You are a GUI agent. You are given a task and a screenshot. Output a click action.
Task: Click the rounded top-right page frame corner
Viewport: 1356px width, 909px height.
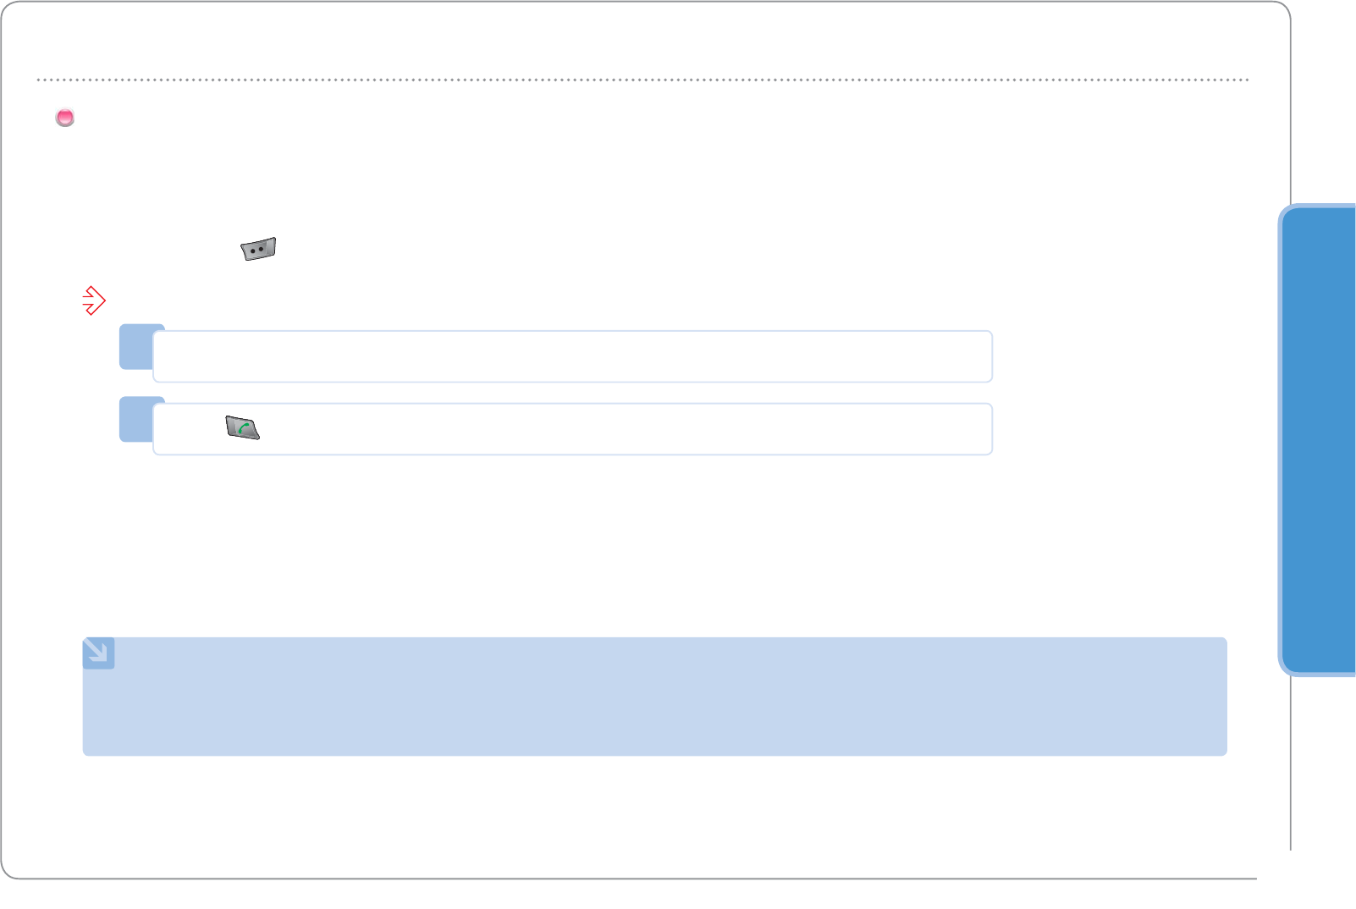pyautogui.click(x=1284, y=8)
